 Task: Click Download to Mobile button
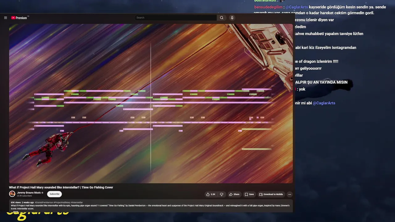point(271,194)
